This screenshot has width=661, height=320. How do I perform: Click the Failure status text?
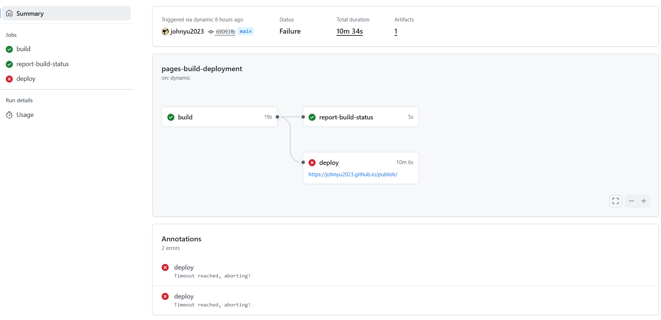pyautogui.click(x=290, y=31)
